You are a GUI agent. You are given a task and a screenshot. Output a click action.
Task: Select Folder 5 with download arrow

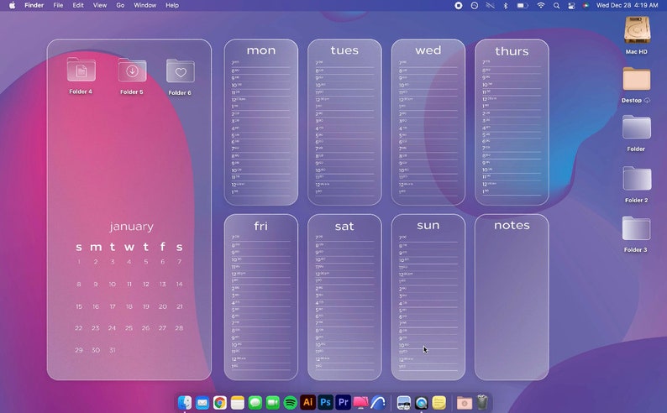(132, 71)
